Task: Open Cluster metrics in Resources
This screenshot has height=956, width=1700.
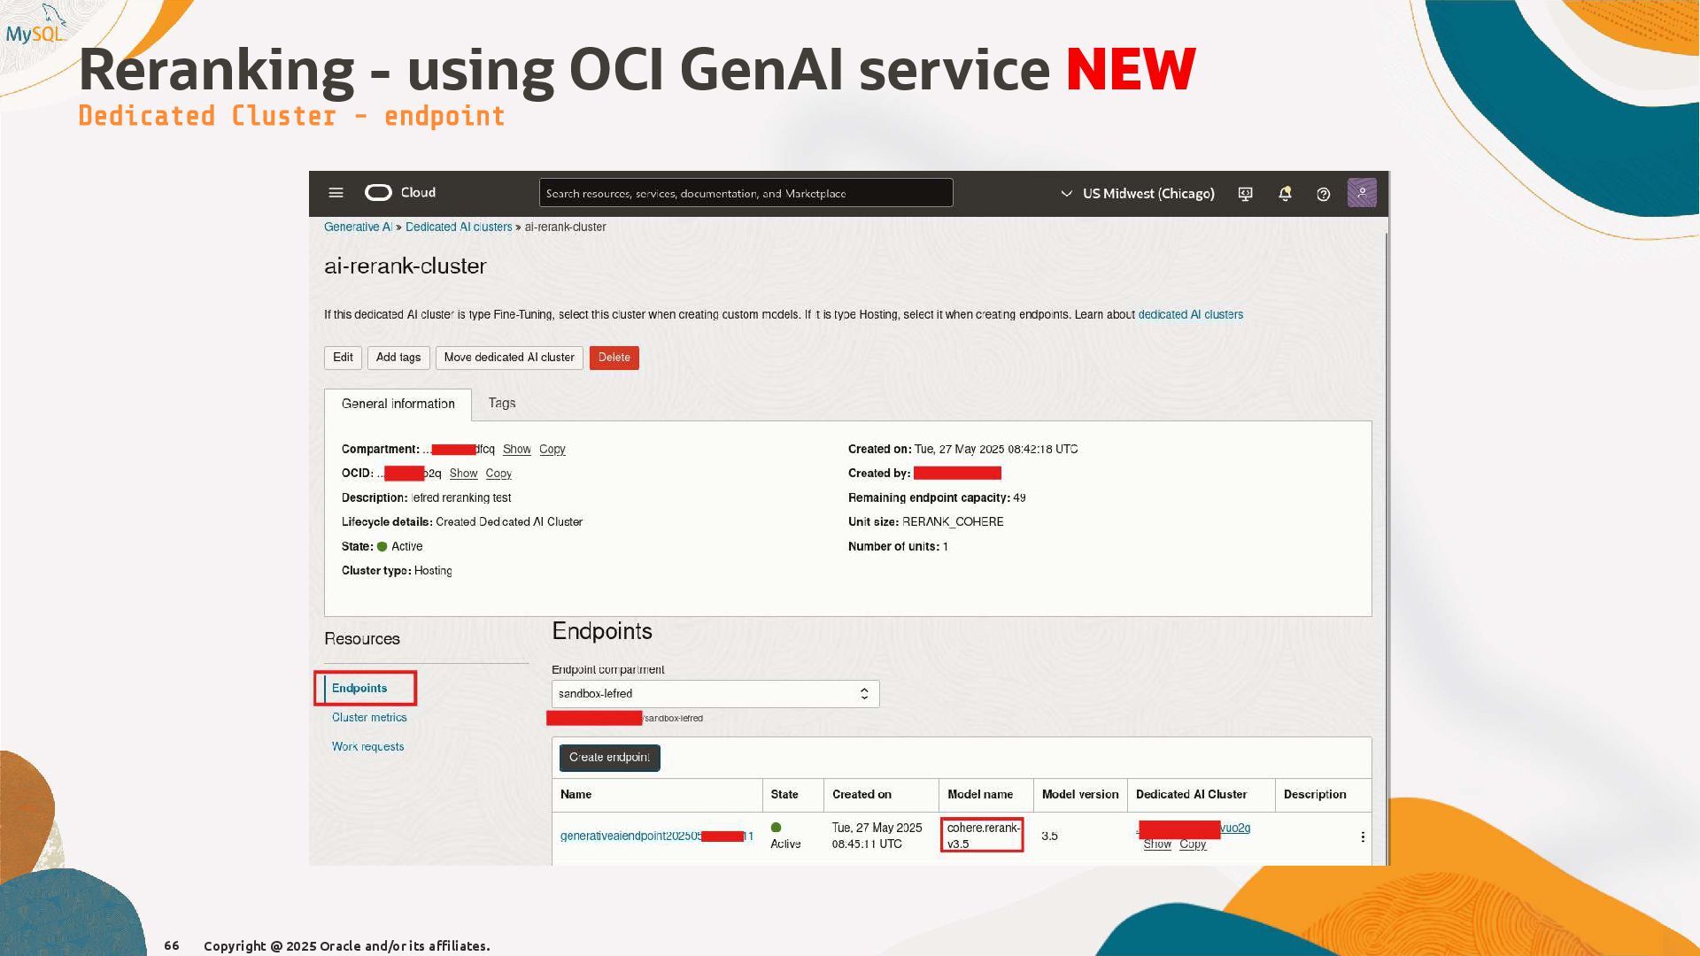Action: click(x=369, y=718)
